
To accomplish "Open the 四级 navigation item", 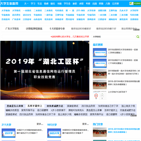I will click(101, 4).
